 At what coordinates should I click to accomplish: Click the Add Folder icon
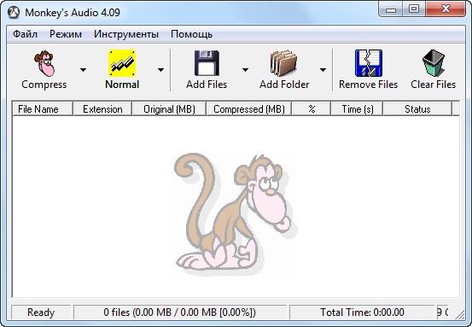click(x=284, y=63)
